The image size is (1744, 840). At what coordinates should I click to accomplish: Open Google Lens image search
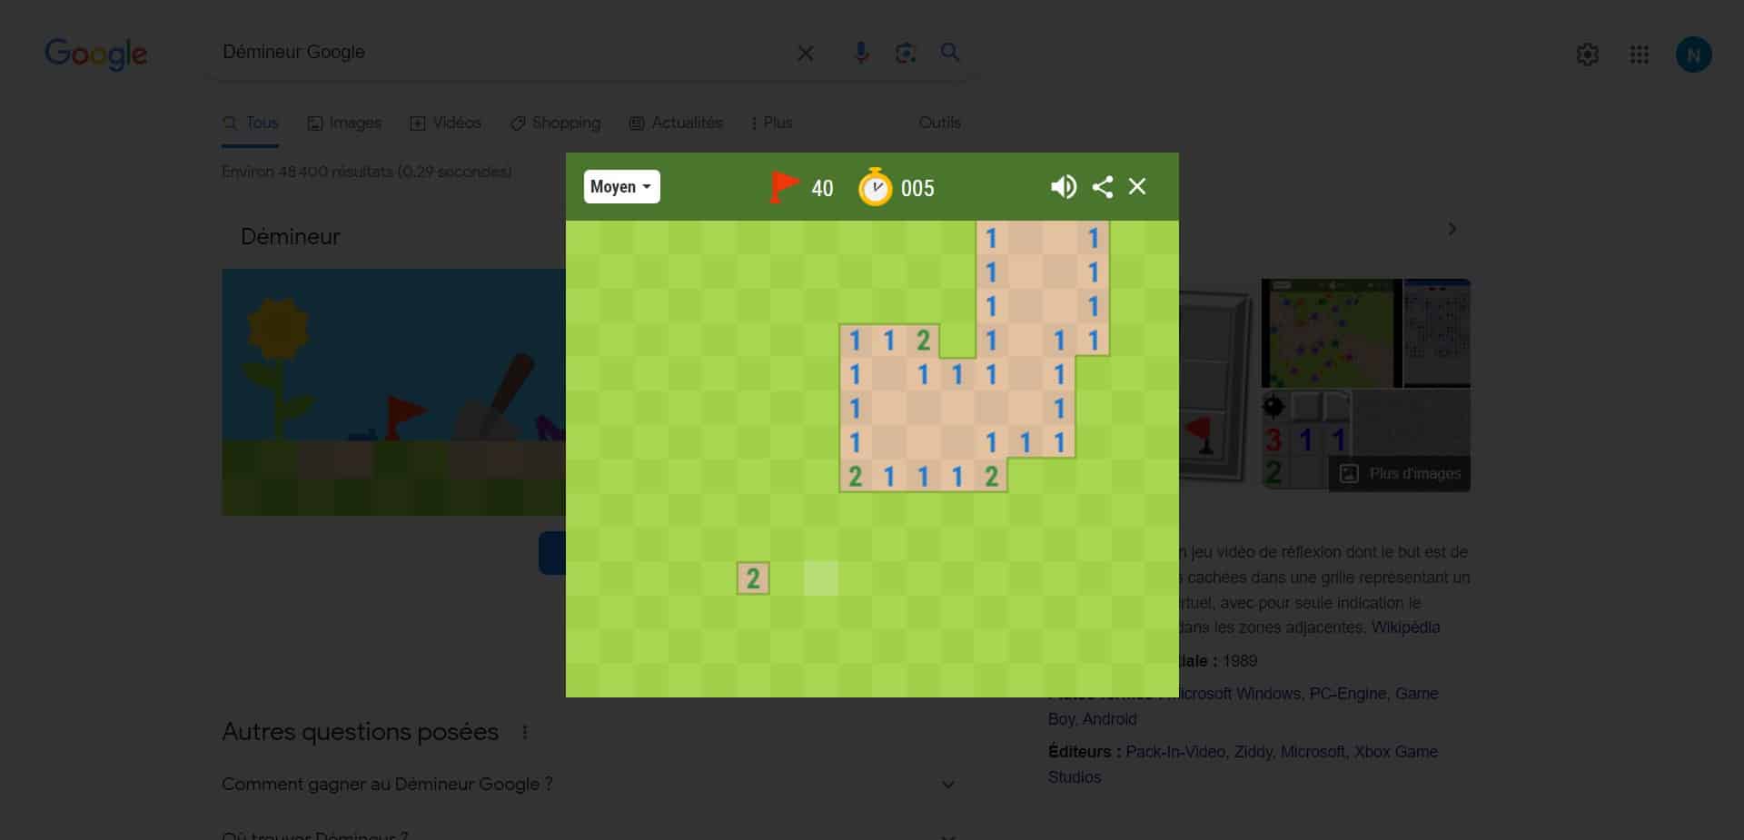tap(906, 53)
